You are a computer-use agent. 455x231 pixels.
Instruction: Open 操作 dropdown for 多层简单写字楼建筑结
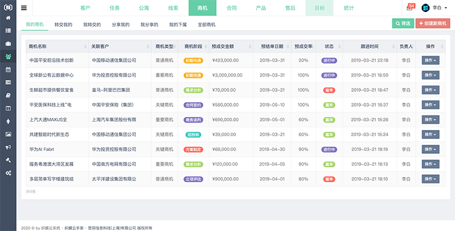tap(431, 179)
